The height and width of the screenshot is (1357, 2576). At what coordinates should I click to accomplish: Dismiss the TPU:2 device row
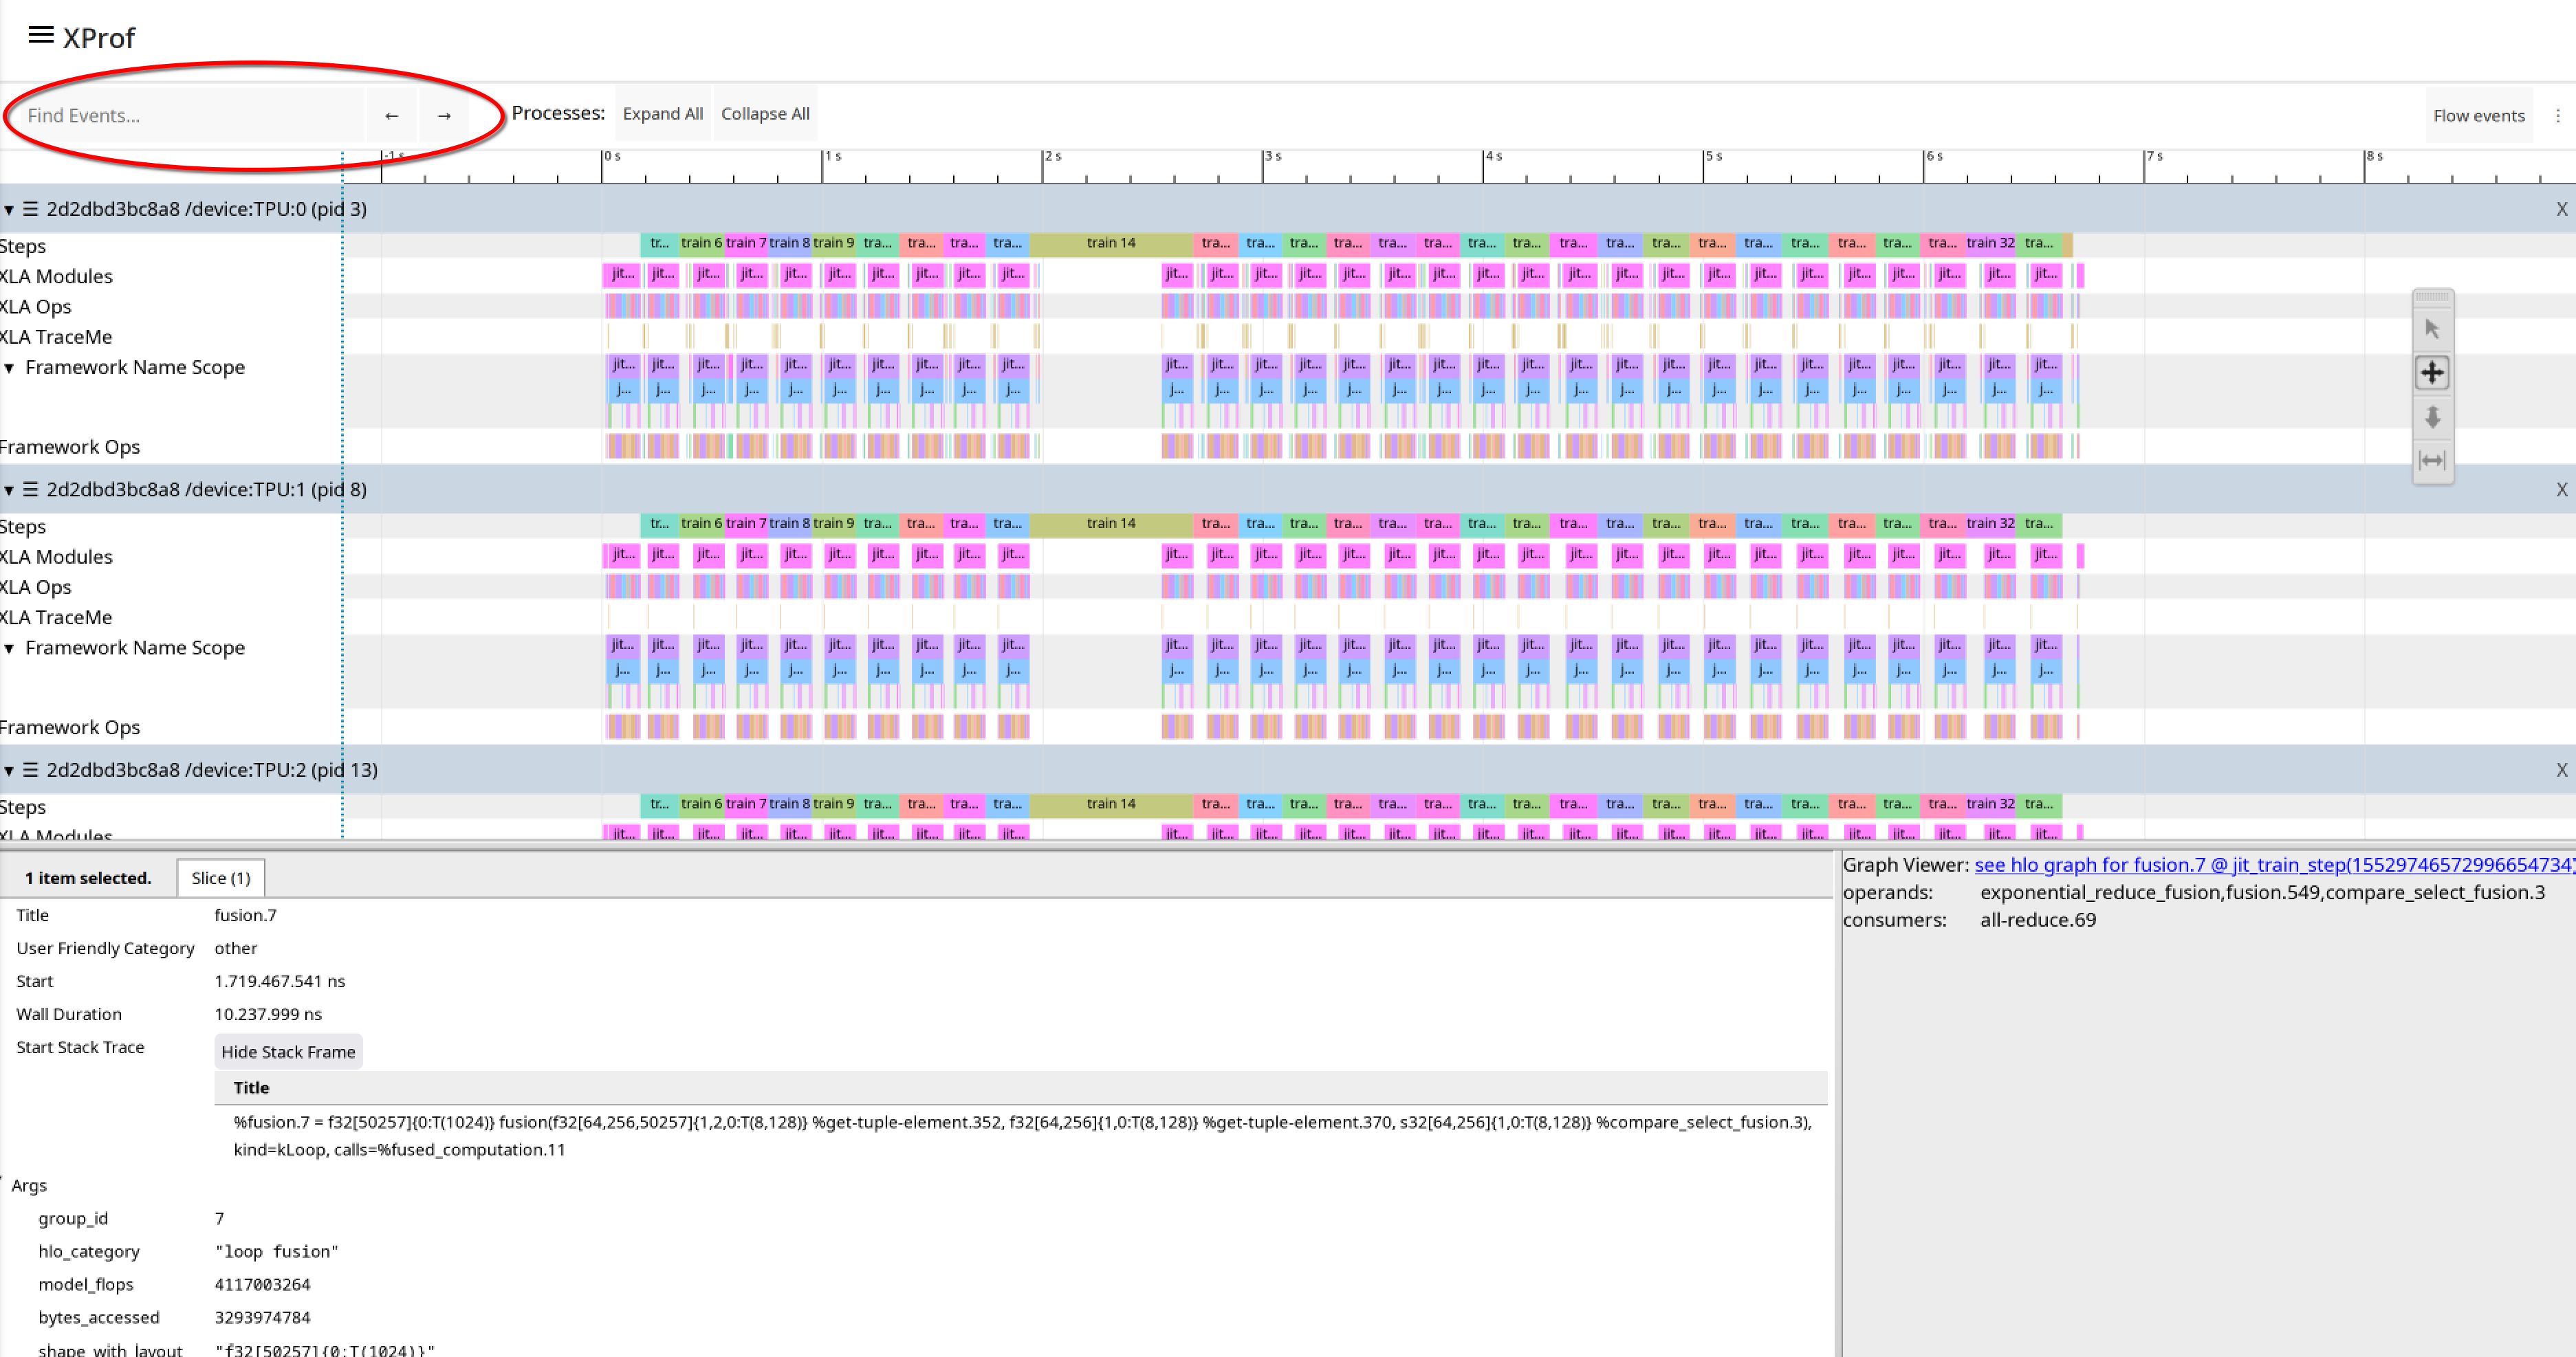(x=2562, y=770)
